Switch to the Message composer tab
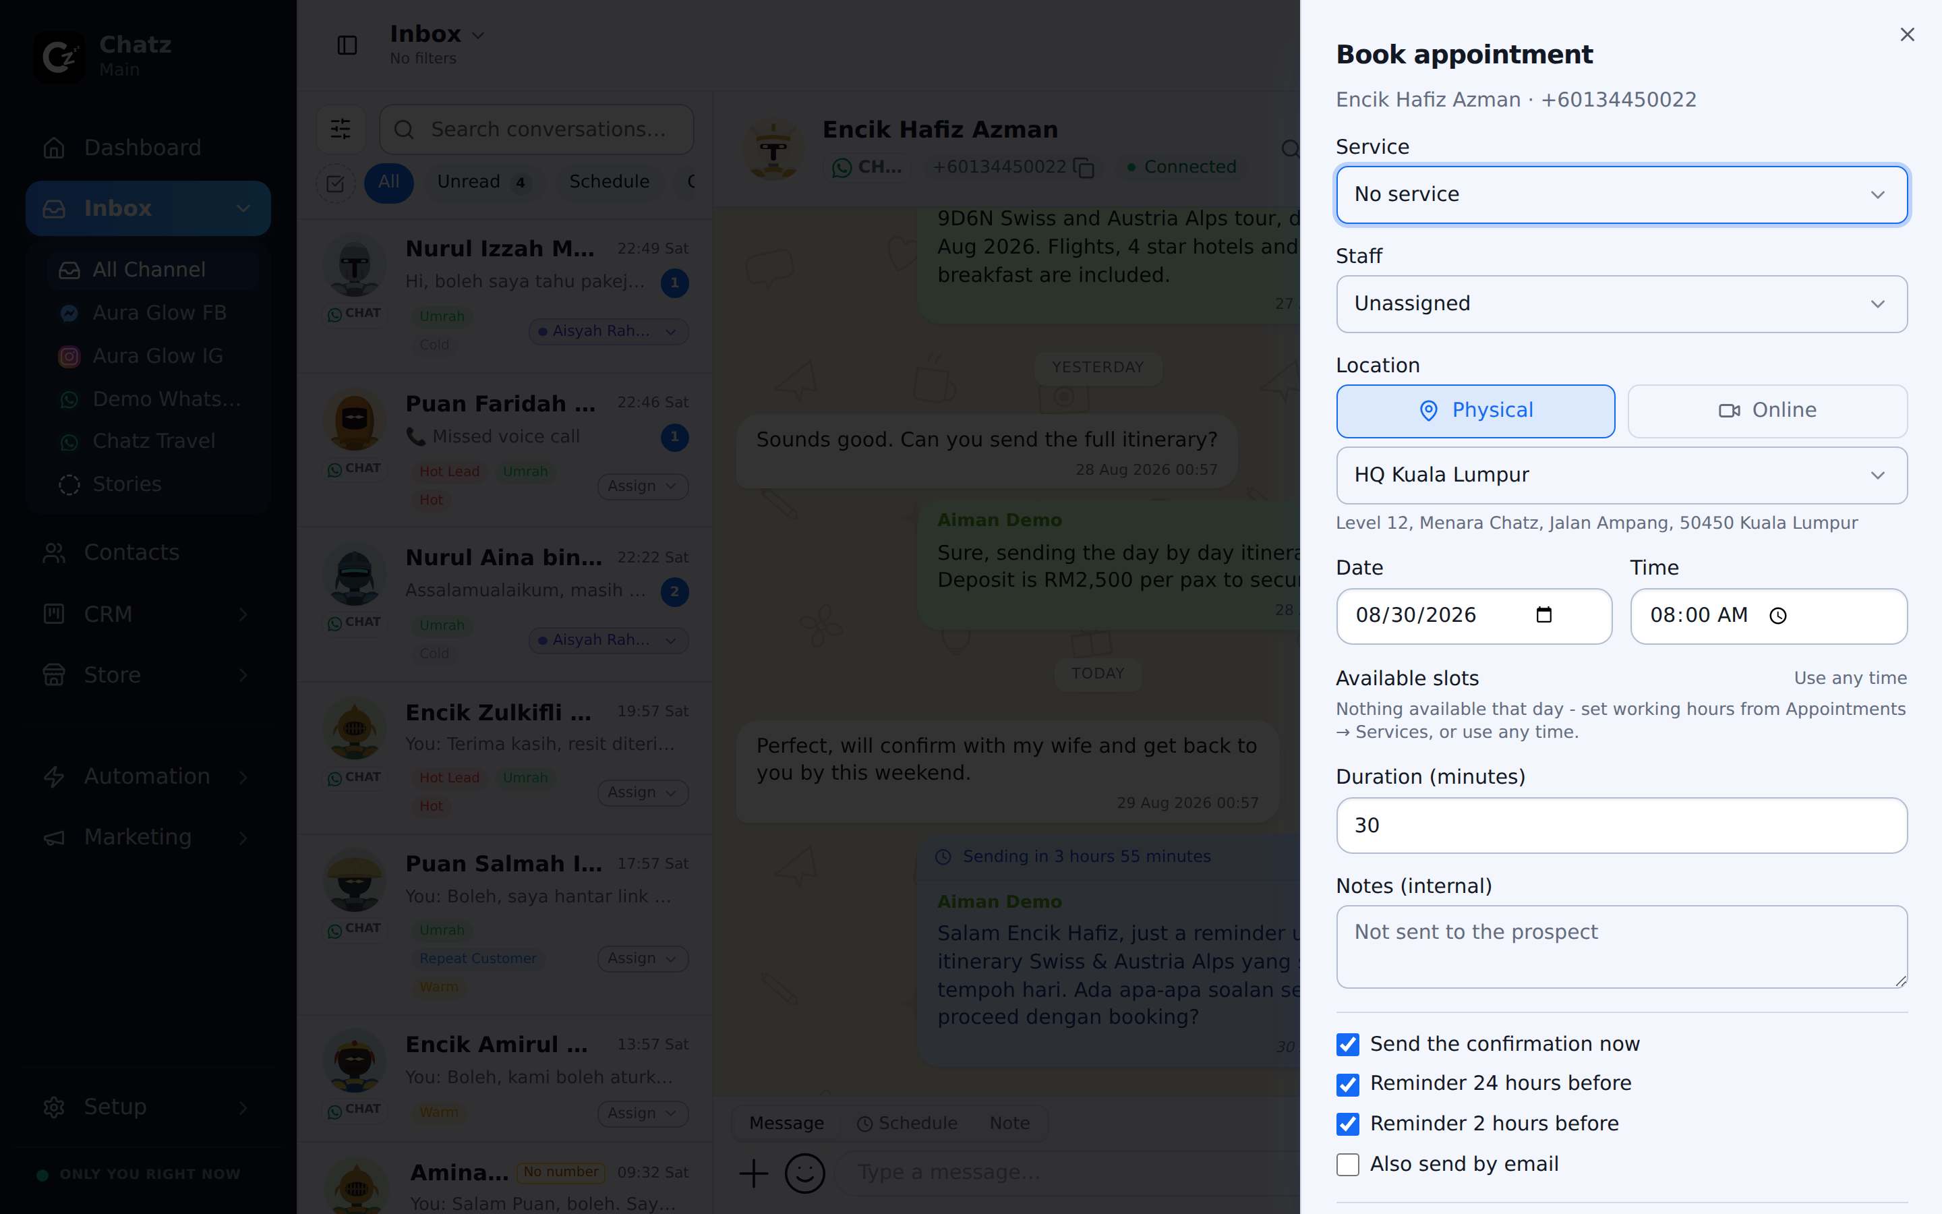The width and height of the screenshot is (1942, 1214). [x=786, y=1123]
